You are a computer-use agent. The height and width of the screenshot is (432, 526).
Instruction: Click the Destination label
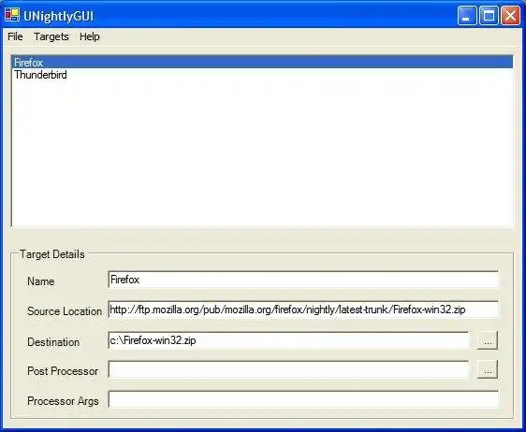[x=53, y=342]
